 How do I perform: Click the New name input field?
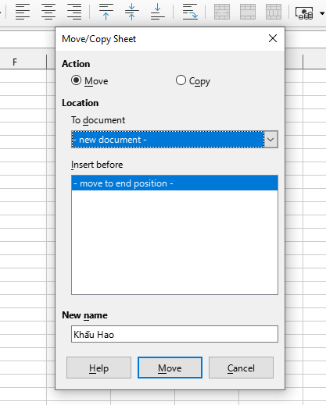174,334
